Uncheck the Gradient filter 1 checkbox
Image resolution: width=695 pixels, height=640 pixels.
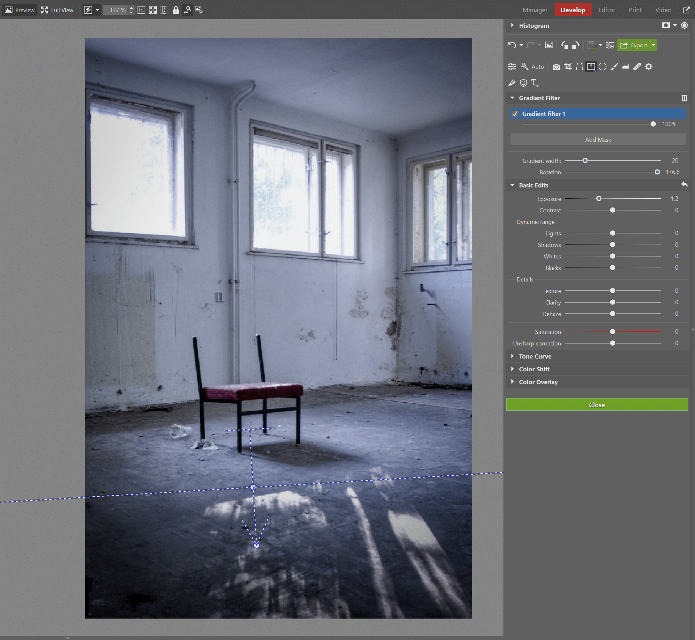515,114
